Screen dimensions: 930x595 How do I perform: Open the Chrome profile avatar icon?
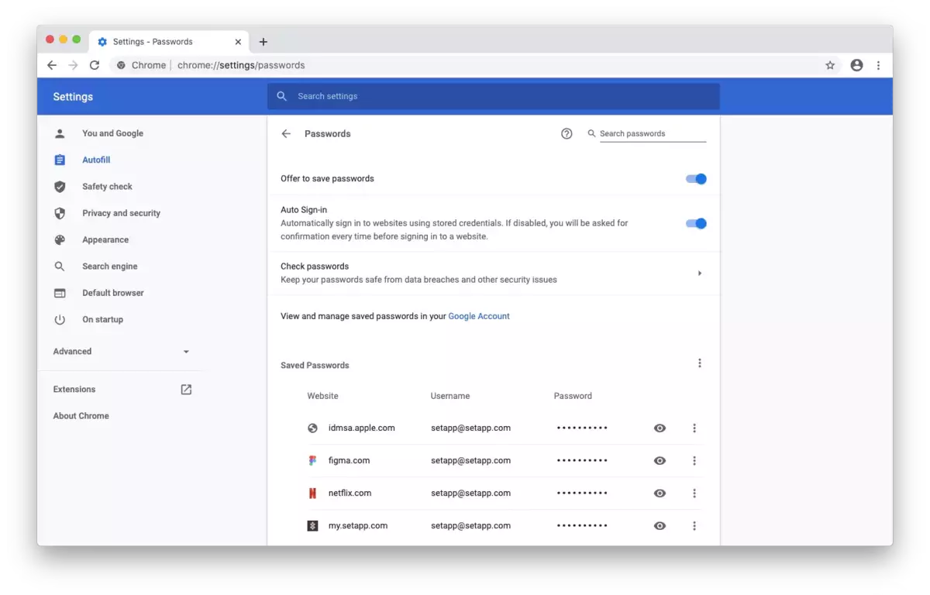pos(856,66)
